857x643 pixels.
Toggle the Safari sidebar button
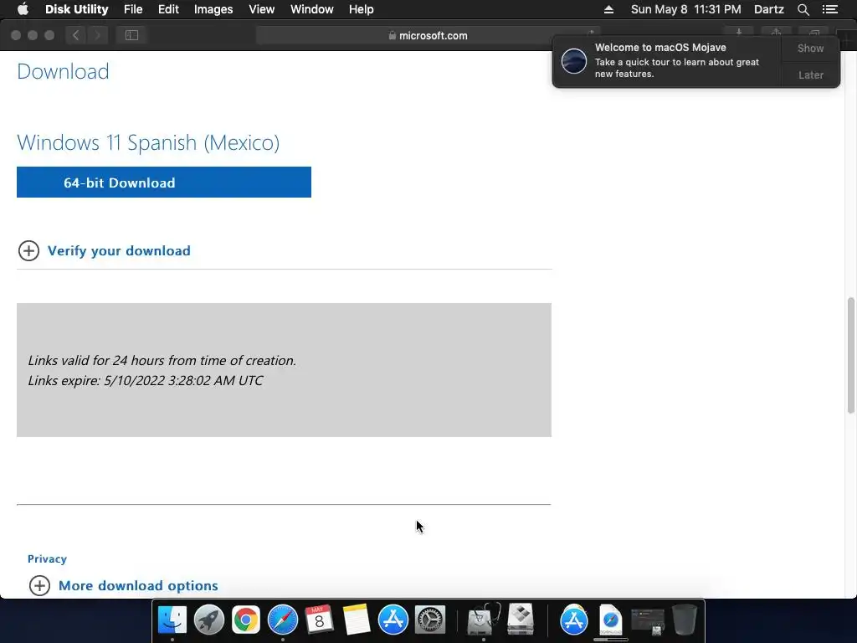[x=131, y=35]
